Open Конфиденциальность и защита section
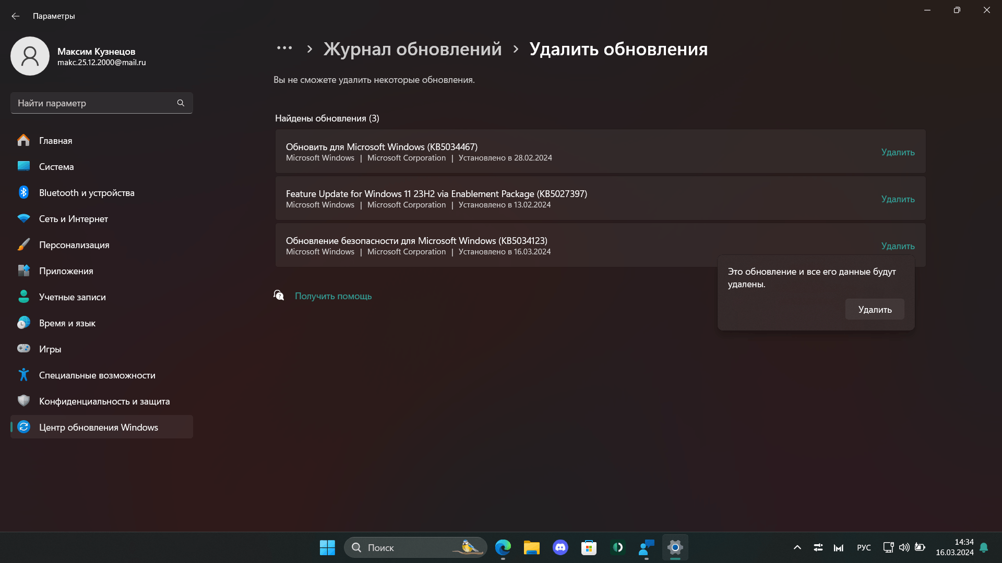Viewport: 1002px width, 563px height. (102, 401)
